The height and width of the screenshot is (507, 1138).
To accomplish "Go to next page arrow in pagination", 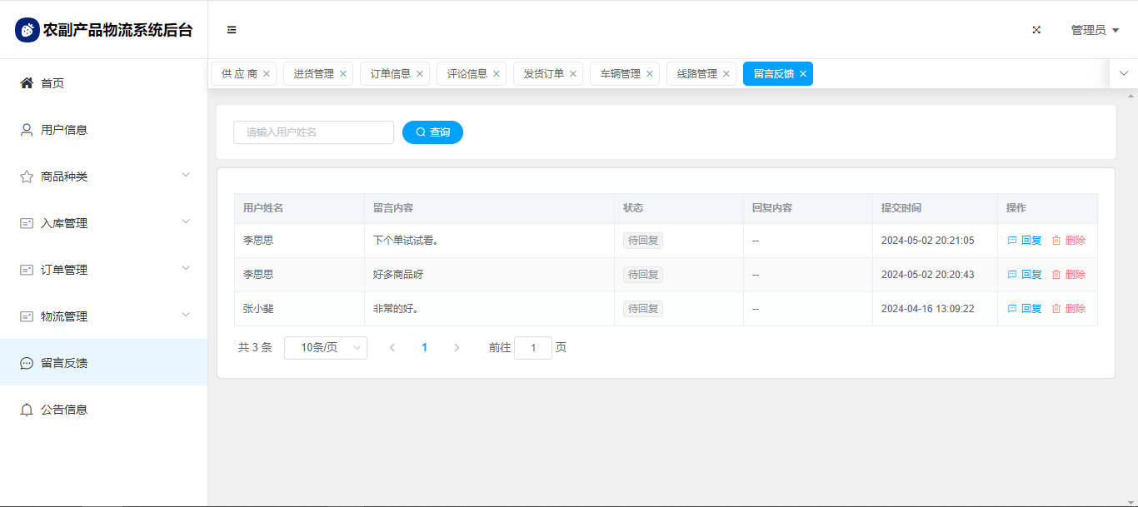I will click(457, 348).
